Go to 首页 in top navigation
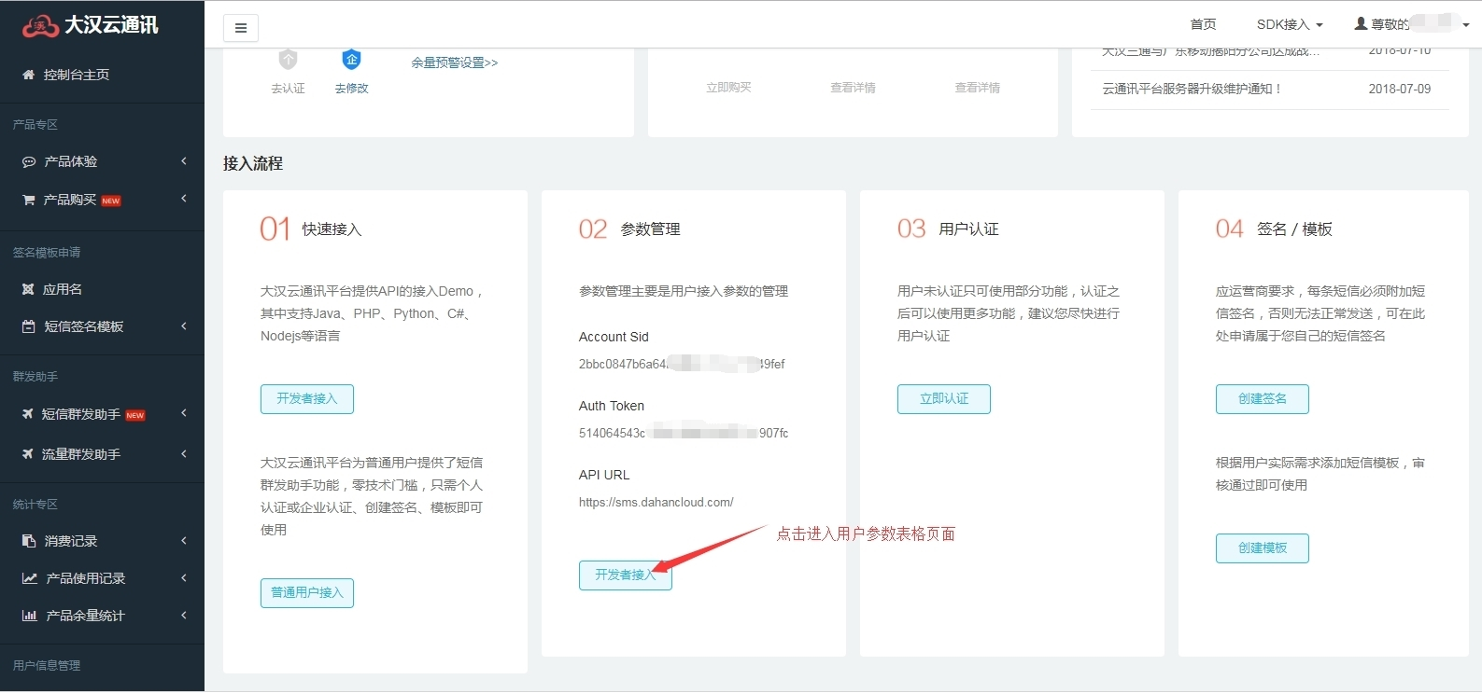Screen dimensions: 1482x693 click(x=1203, y=24)
